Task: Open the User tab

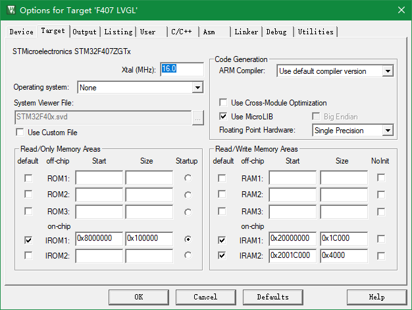Action: click(x=151, y=32)
